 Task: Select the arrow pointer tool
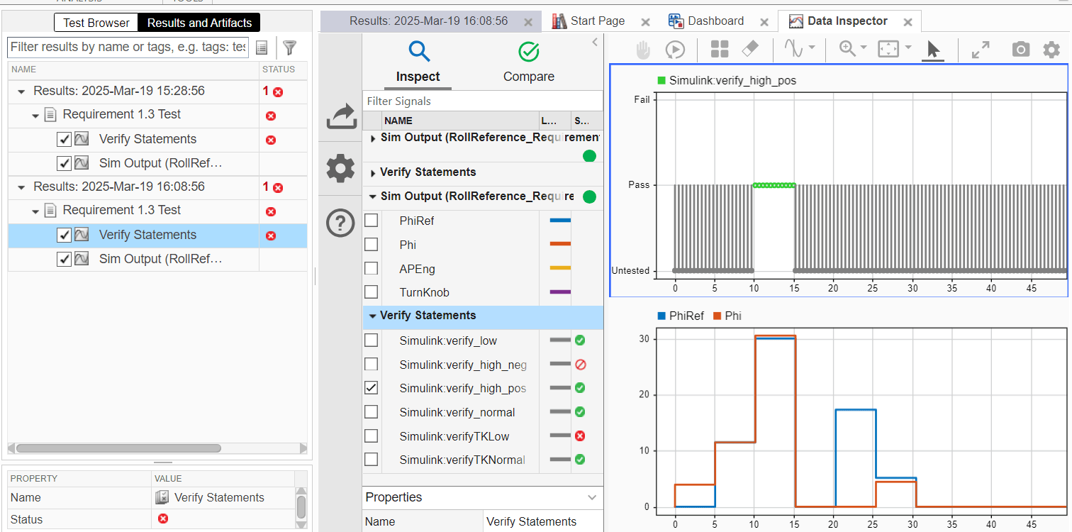(933, 49)
